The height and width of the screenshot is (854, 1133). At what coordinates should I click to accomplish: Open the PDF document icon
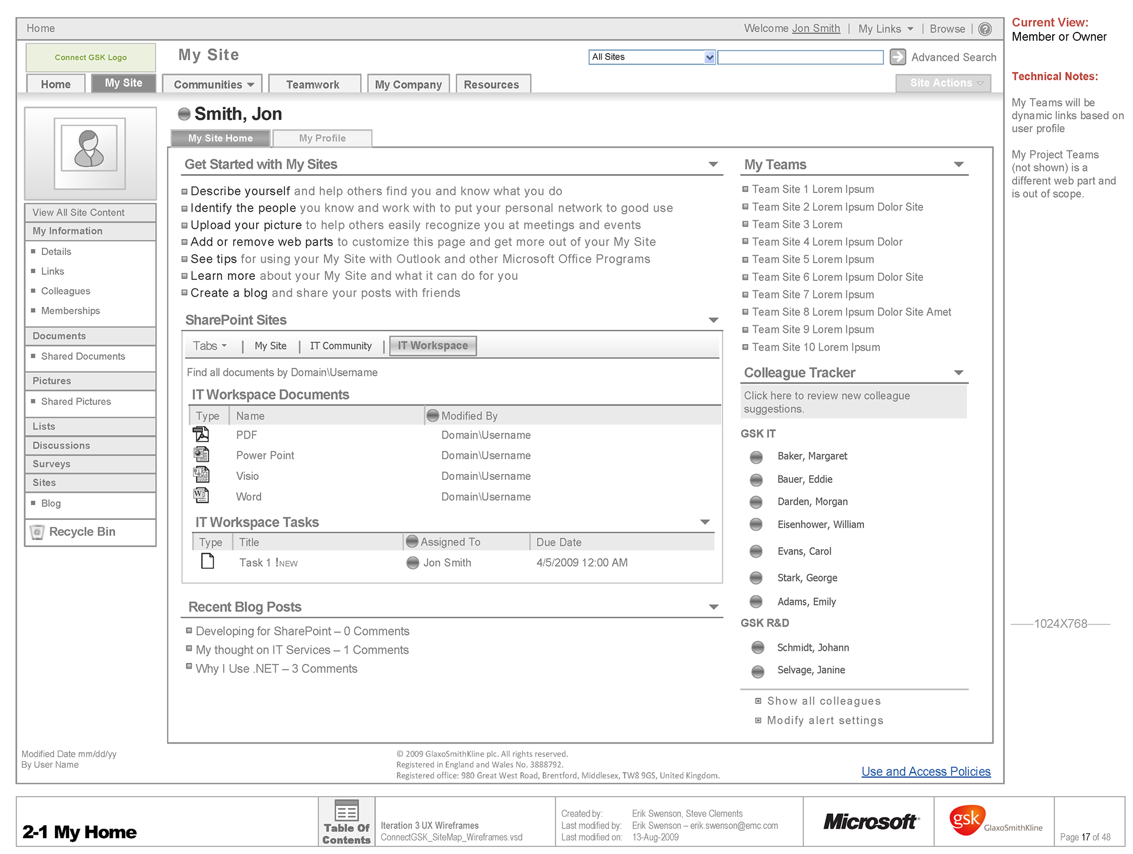click(x=201, y=434)
